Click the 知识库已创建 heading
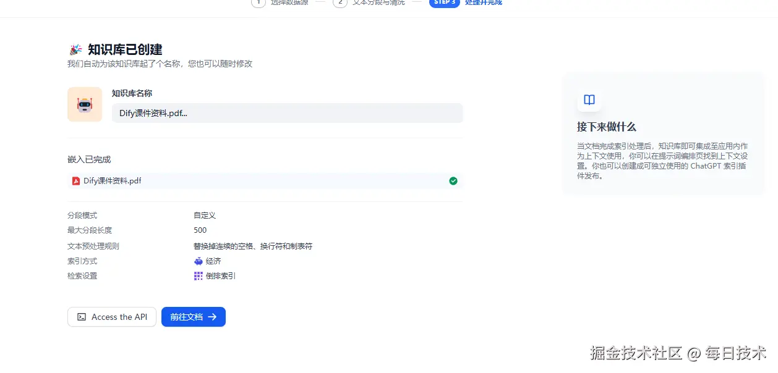Screen dimensions: 778x373 125,50
